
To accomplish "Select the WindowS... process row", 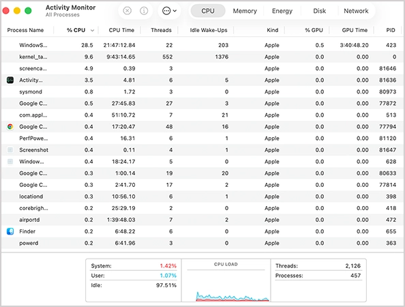I will click(202, 45).
